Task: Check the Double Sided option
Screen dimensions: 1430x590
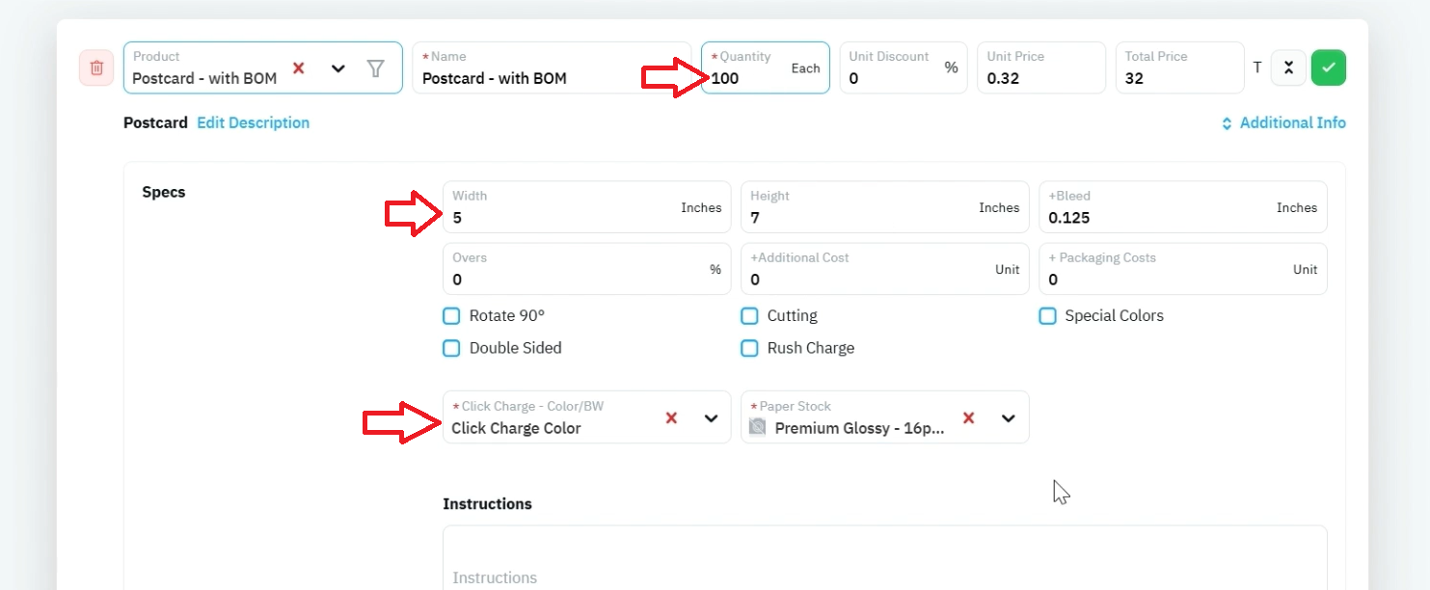Action: (451, 348)
